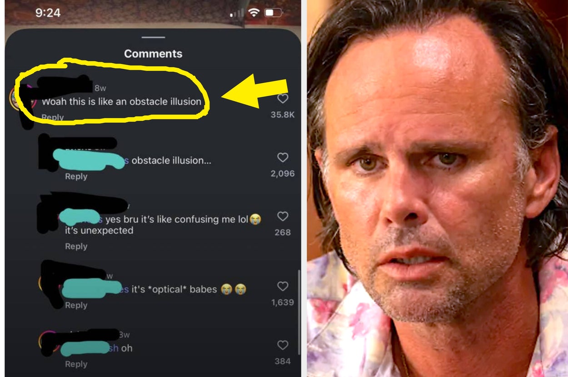Tap the cellular signal bars icon
The image size is (568, 377).
237,13
